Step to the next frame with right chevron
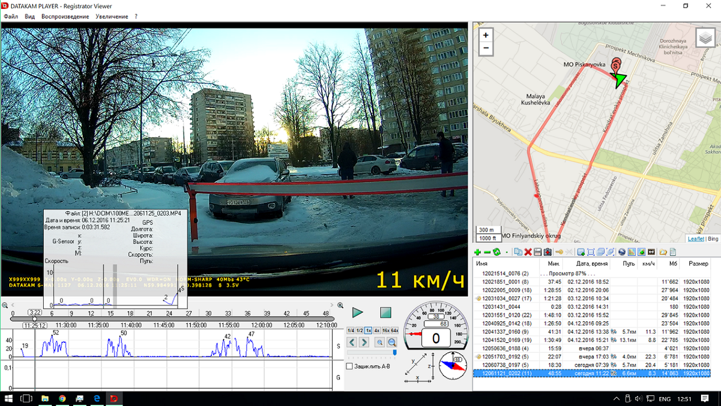721x406 pixels. point(364,343)
